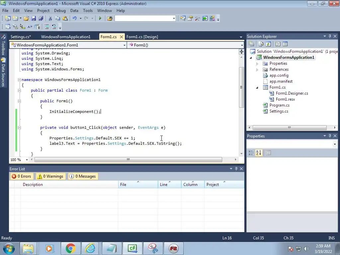Screen dimensions: 340x255
Task: Click the Start Page green arrow icon
Action: click(x=205, y=19)
